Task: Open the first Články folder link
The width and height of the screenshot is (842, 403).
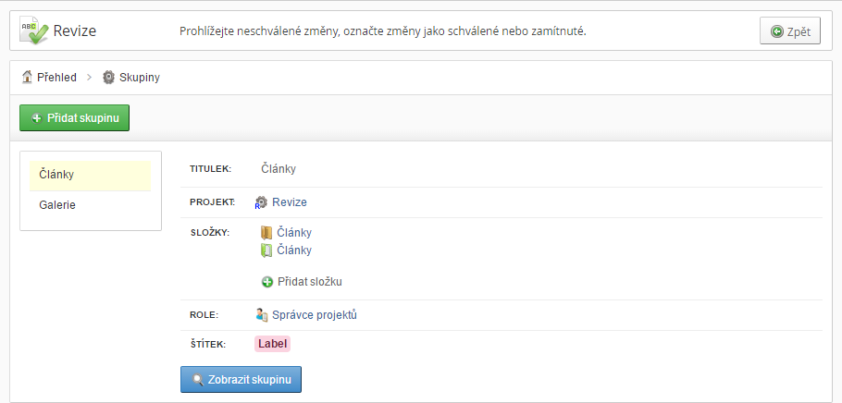Action: click(x=294, y=233)
